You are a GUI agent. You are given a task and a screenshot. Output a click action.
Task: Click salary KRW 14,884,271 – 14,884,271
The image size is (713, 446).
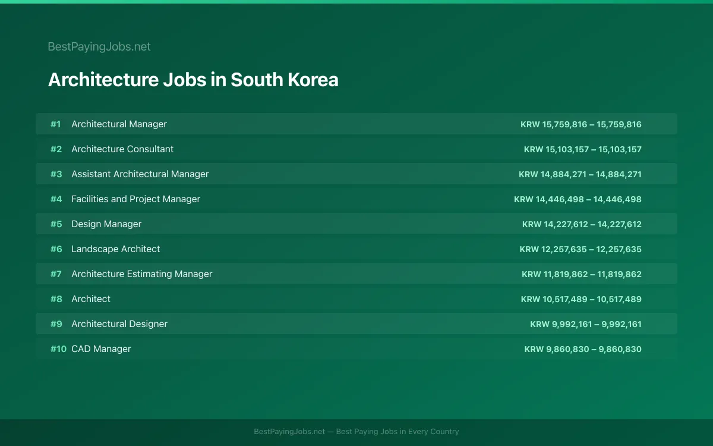(x=580, y=174)
